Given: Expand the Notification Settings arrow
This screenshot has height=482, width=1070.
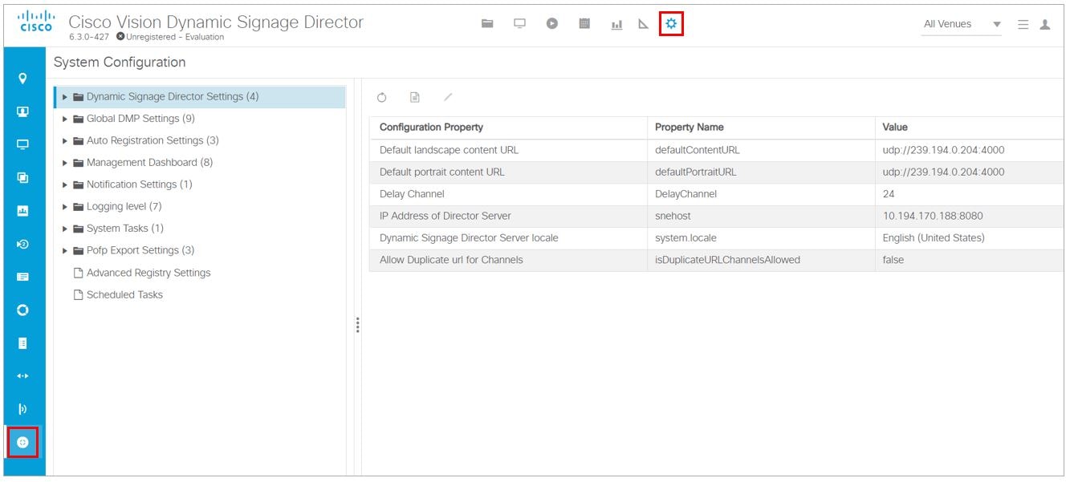Looking at the screenshot, I should 65,184.
